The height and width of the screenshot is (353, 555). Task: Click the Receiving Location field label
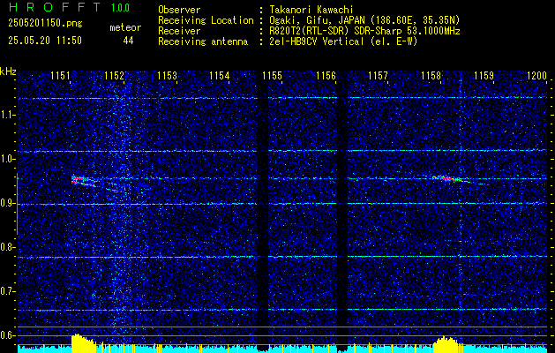(x=206, y=20)
